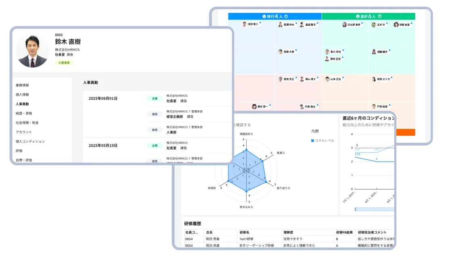The image size is (452, 255).
Task: Click the chart range slider handle
Action: point(356,209)
